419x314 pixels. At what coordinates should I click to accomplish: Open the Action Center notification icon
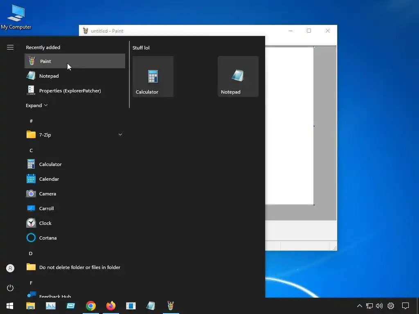coord(405,306)
